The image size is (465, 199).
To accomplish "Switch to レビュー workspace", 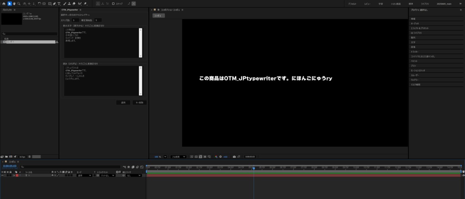I will click(367, 4).
